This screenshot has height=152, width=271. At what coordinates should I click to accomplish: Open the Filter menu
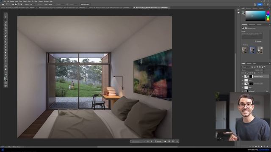click(29, 1)
